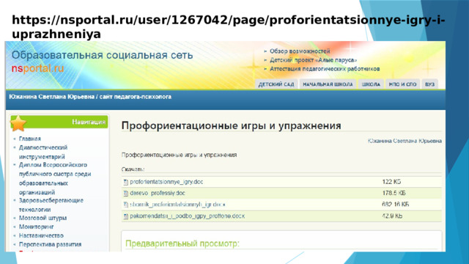Click author name Южанина Светлана Юрьевна under the title
469x264 pixels.
coord(405,141)
